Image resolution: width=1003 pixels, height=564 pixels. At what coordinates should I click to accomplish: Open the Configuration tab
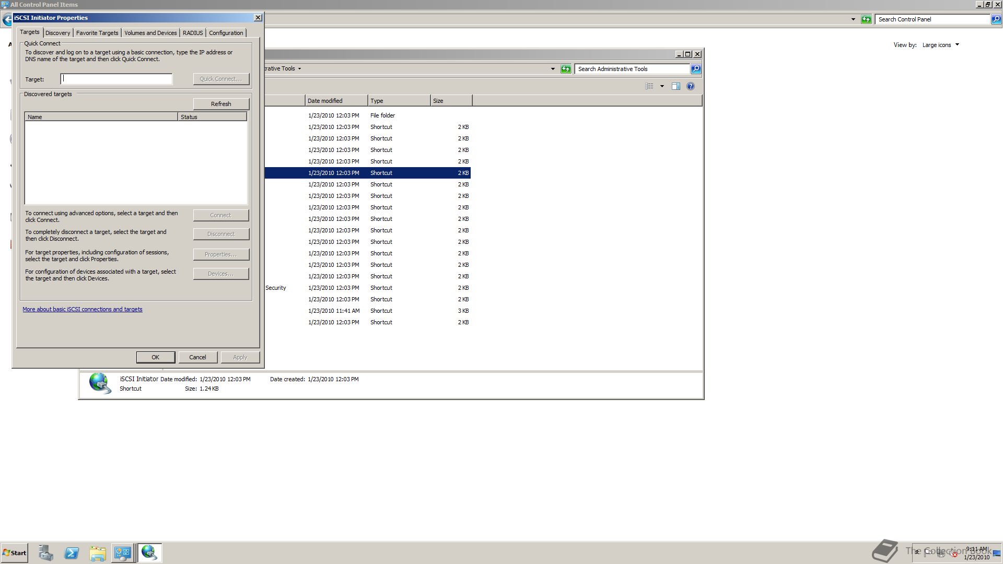pyautogui.click(x=226, y=33)
